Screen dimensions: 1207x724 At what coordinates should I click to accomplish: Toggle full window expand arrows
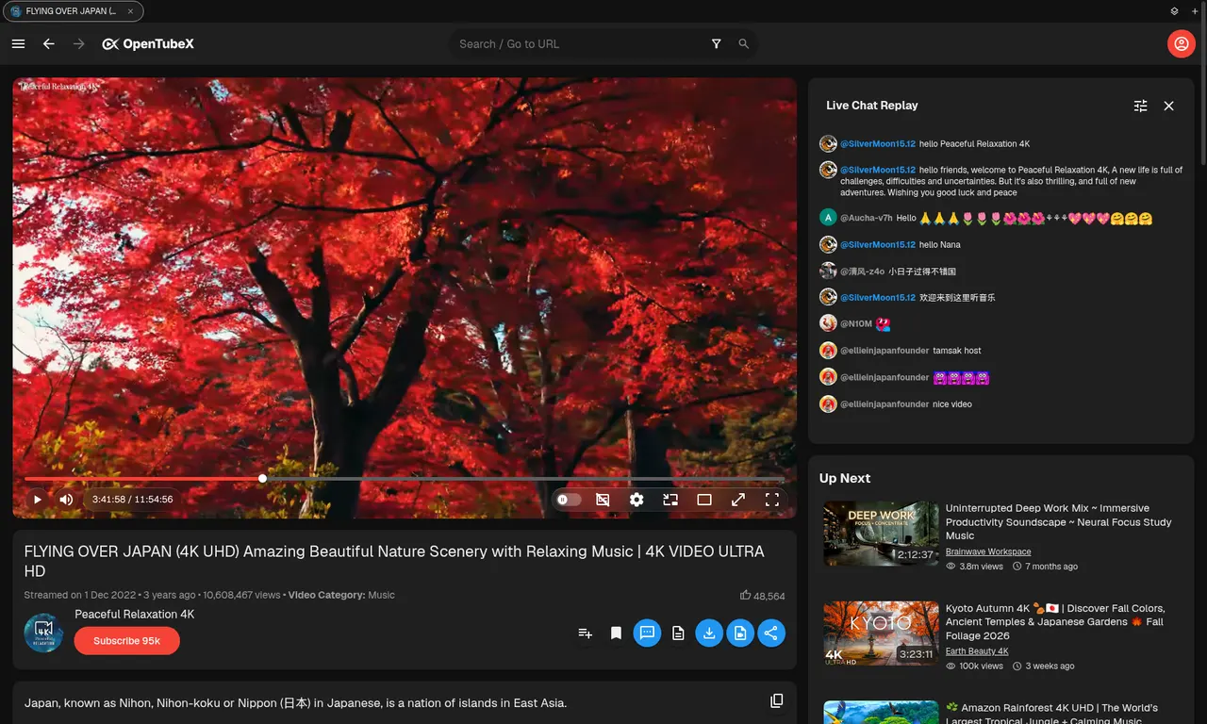(x=738, y=500)
